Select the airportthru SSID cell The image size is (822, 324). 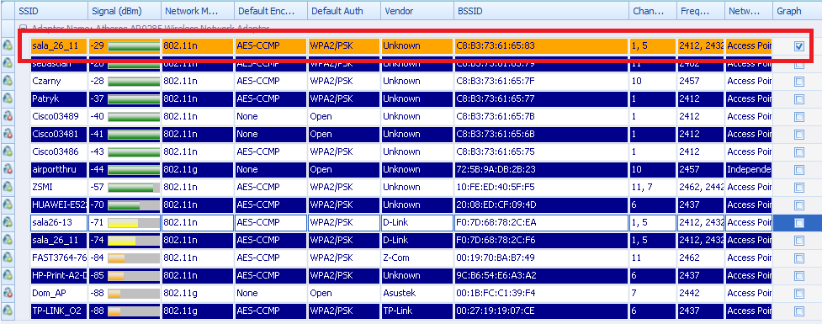coord(58,169)
